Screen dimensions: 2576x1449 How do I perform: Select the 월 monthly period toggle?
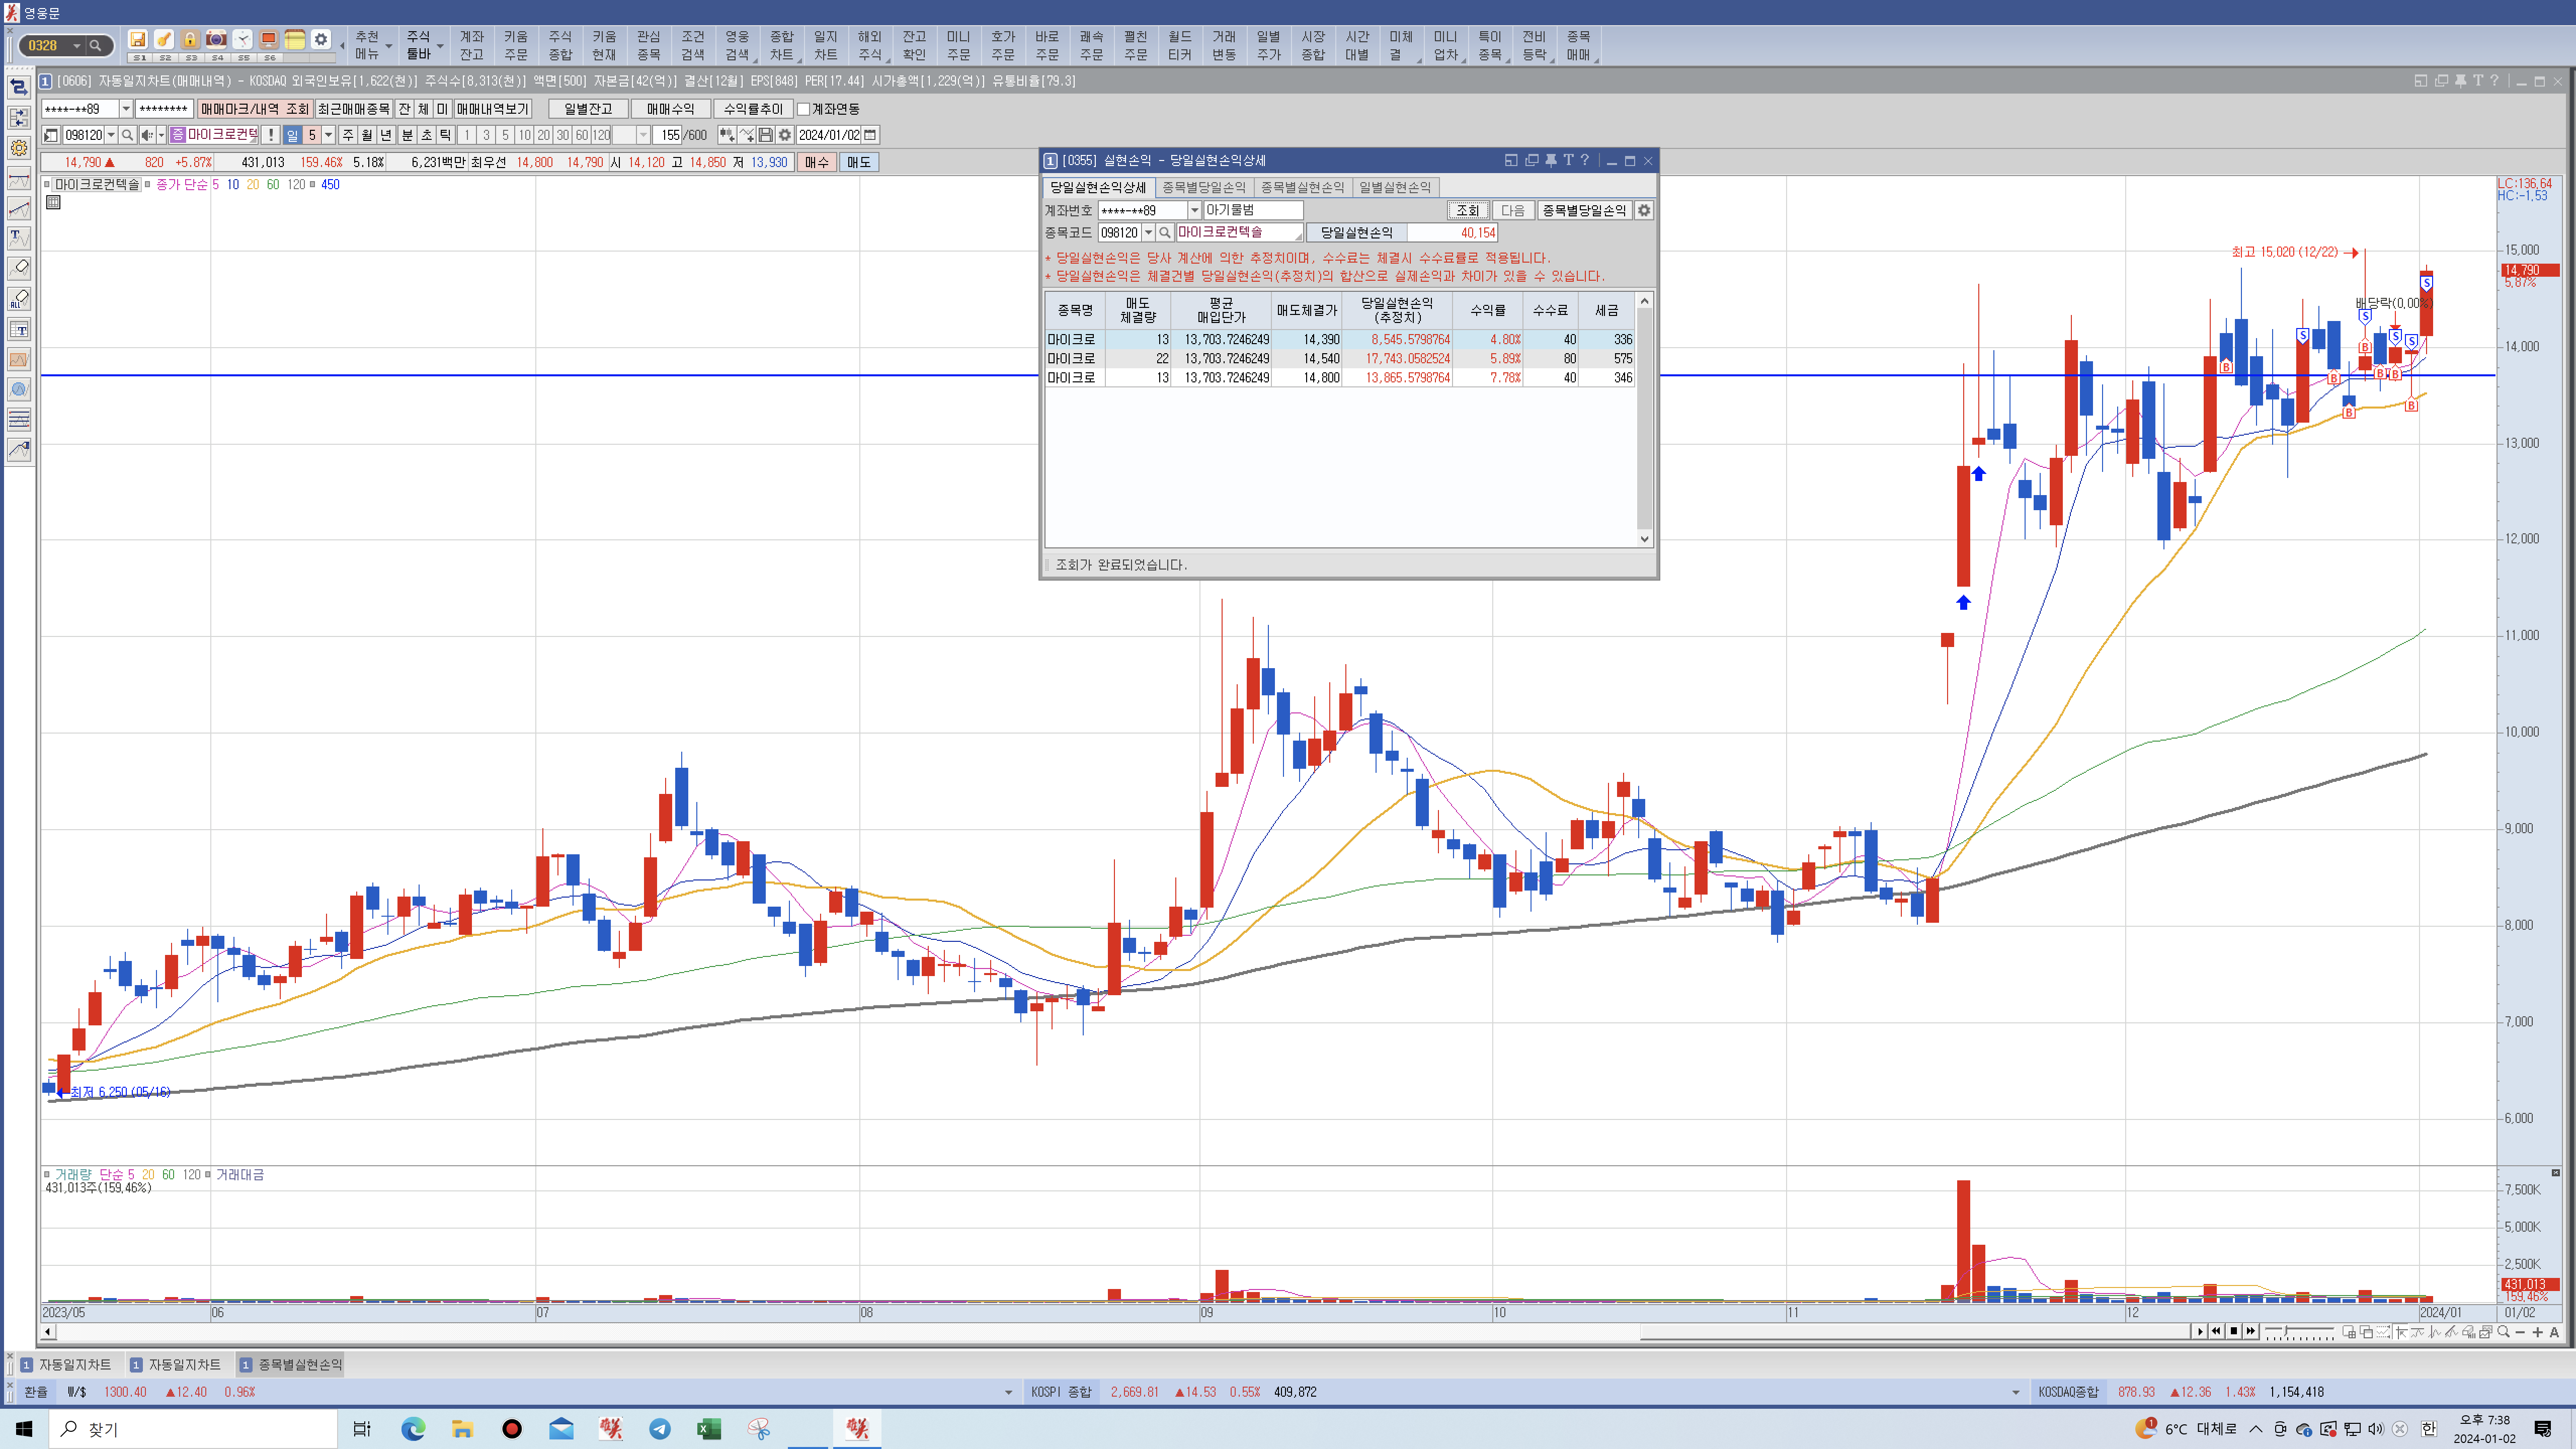(367, 135)
